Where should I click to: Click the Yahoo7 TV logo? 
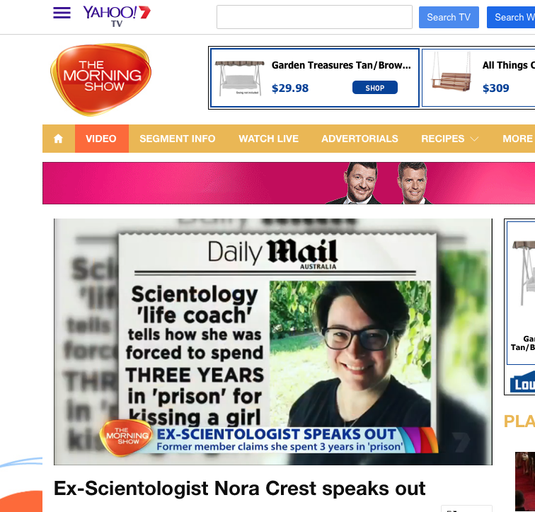click(x=117, y=16)
